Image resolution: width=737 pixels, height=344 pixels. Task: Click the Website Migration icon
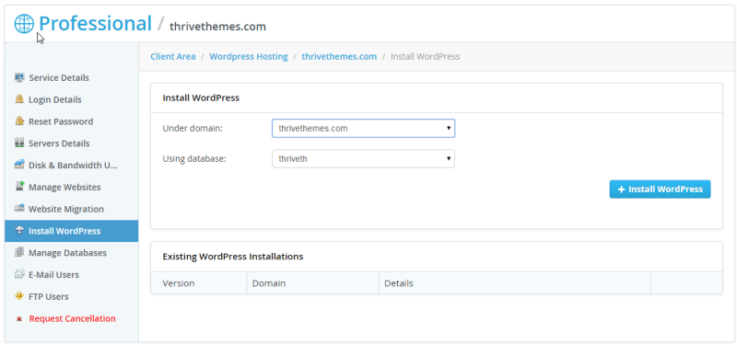19,209
